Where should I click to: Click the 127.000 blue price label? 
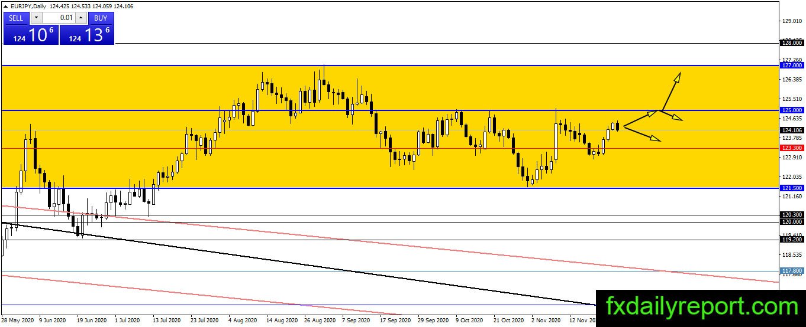(792, 66)
